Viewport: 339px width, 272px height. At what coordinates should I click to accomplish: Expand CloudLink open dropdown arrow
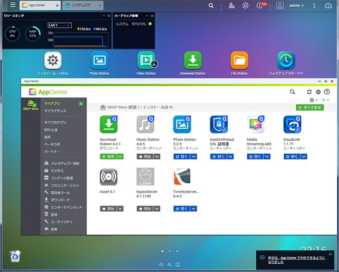point(304,156)
